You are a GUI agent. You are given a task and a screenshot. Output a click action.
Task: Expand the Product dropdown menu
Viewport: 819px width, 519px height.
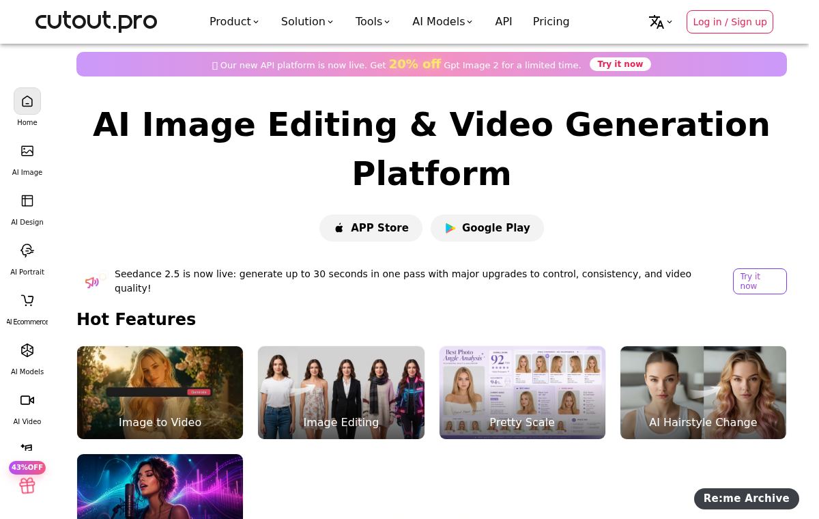pos(234,22)
